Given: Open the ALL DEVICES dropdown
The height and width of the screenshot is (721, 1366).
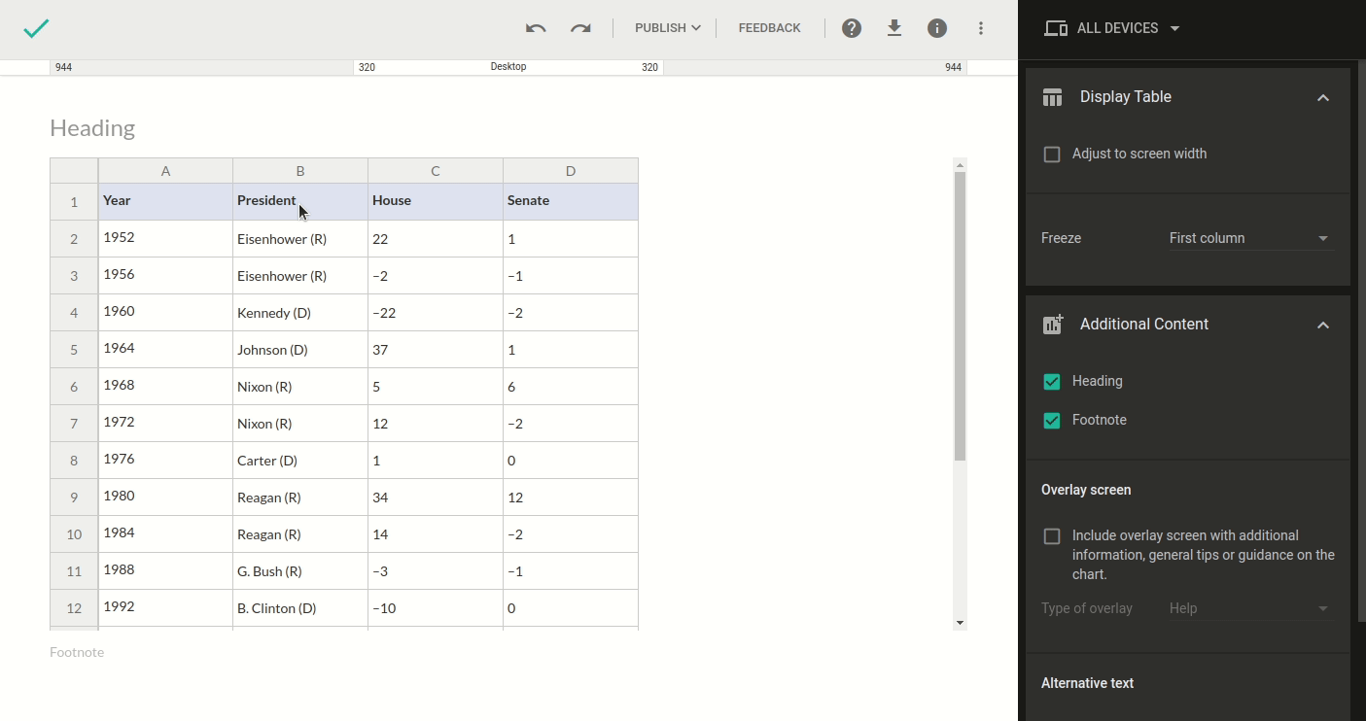Looking at the screenshot, I should point(1111,27).
